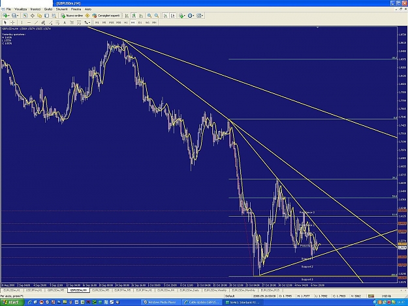Open the Aiuto menu

pyautogui.click(x=88, y=9)
